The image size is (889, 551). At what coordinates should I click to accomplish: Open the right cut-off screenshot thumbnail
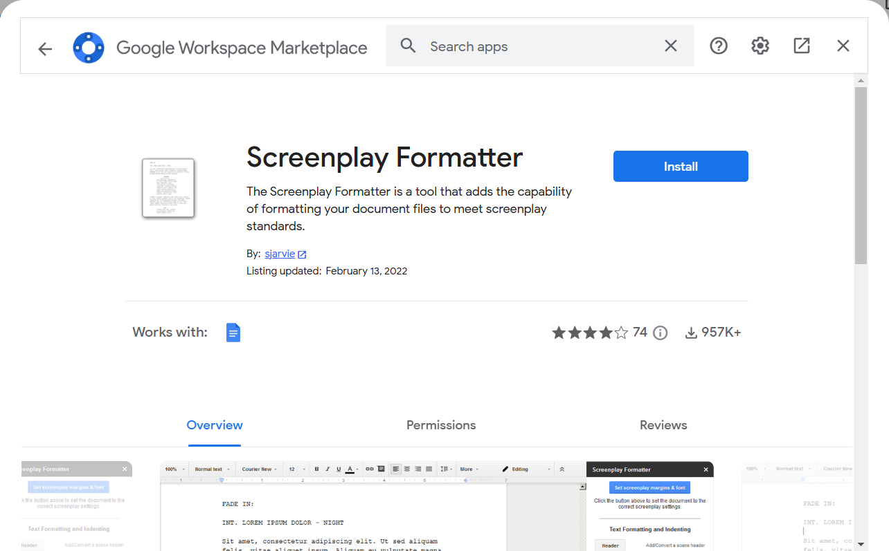click(x=797, y=506)
